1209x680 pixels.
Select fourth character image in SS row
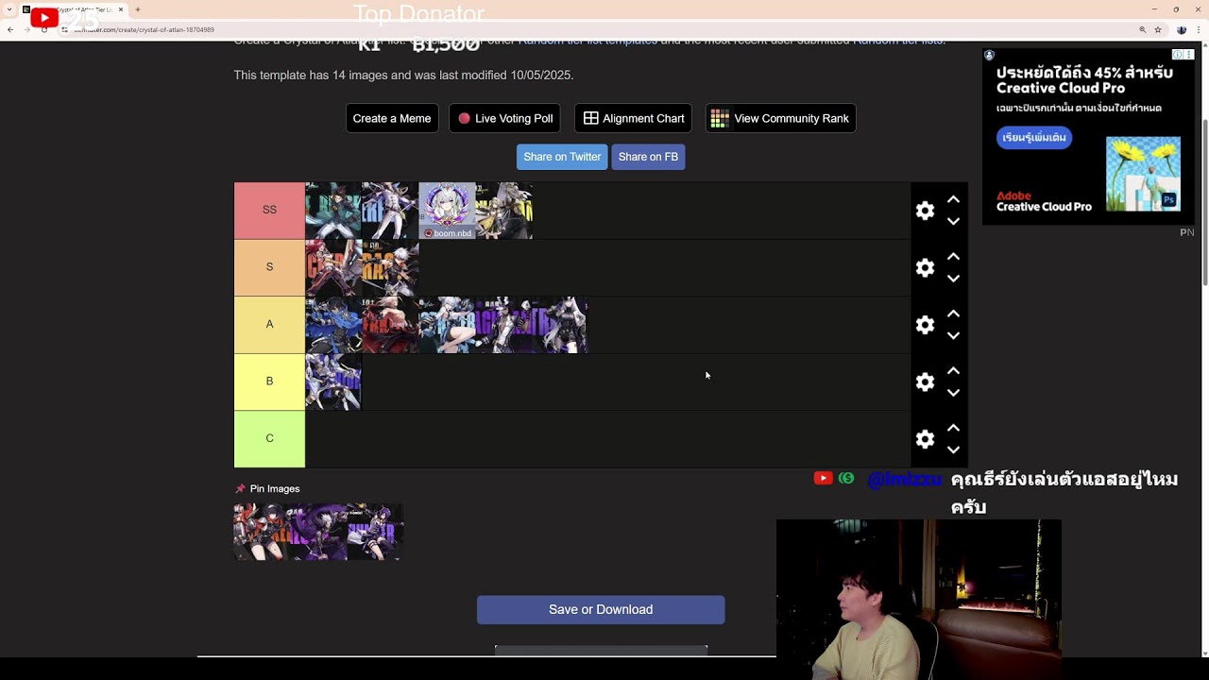[504, 211]
